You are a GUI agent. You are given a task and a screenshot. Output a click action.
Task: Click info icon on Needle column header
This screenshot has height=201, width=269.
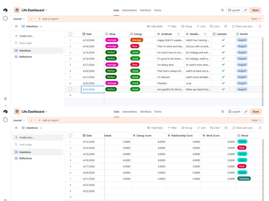tap(205, 34)
